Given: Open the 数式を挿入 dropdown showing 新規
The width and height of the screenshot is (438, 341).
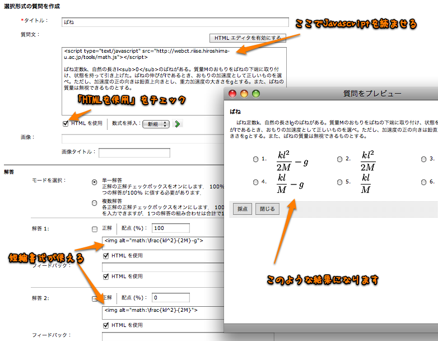Looking at the screenshot, I should 156,124.
